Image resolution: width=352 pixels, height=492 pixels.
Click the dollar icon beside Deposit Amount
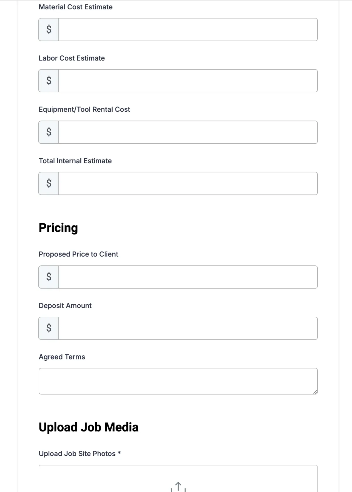(x=49, y=328)
